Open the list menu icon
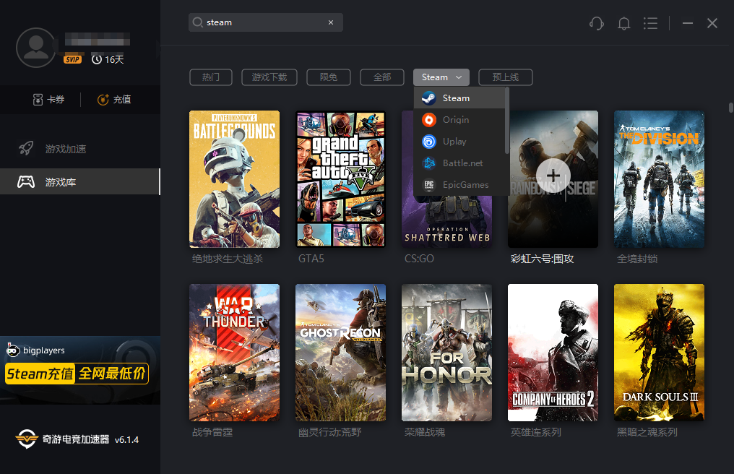Screen dimensions: 734x474 tap(650, 23)
